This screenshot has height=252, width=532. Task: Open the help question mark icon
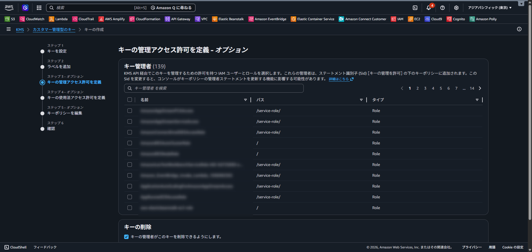click(x=443, y=8)
